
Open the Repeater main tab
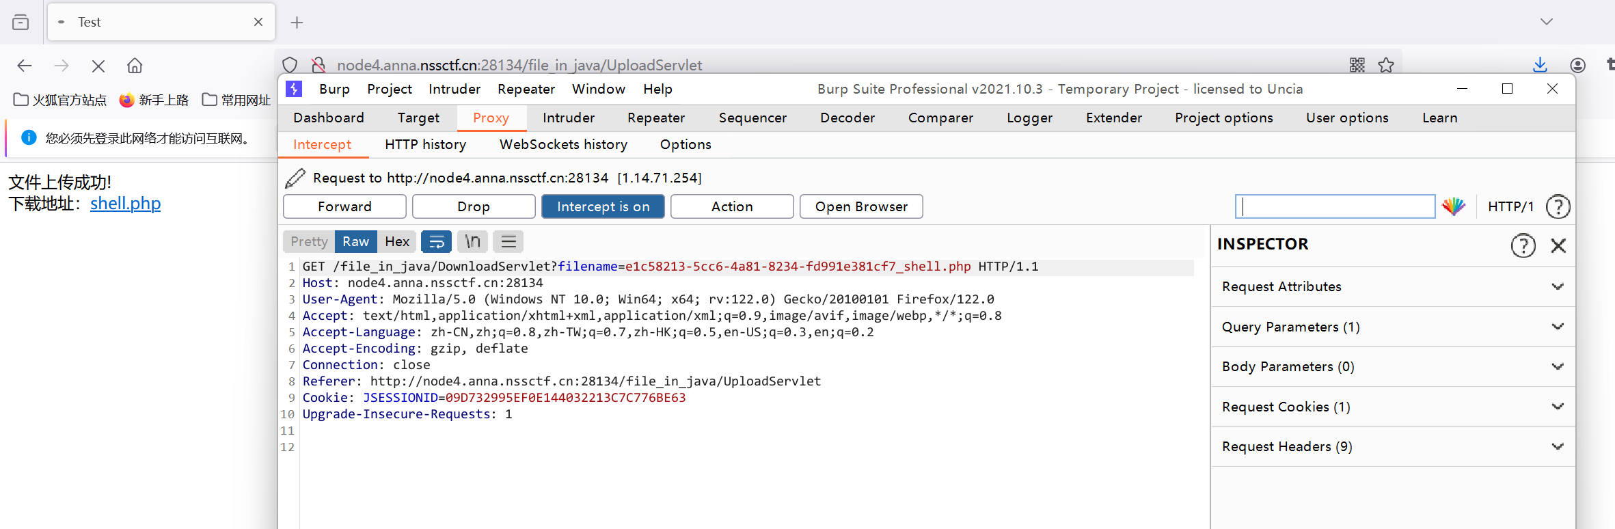(655, 118)
